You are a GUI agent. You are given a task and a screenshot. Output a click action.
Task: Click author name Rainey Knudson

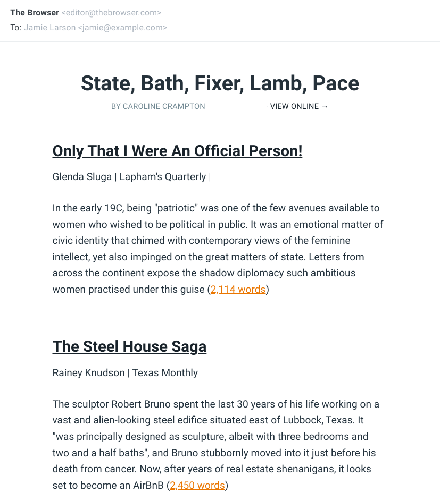point(88,372)
